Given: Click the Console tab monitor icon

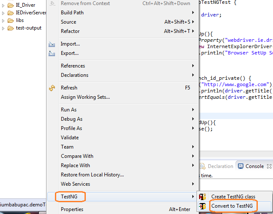Looking at the screenshot, I should pyautogui.click(x=240, y=166).
